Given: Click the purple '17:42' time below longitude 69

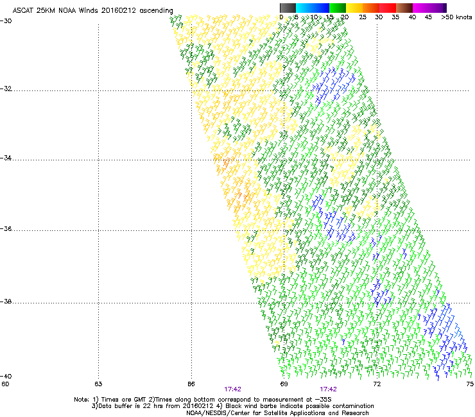Looking at the screenshot, I should click(329, 389).
